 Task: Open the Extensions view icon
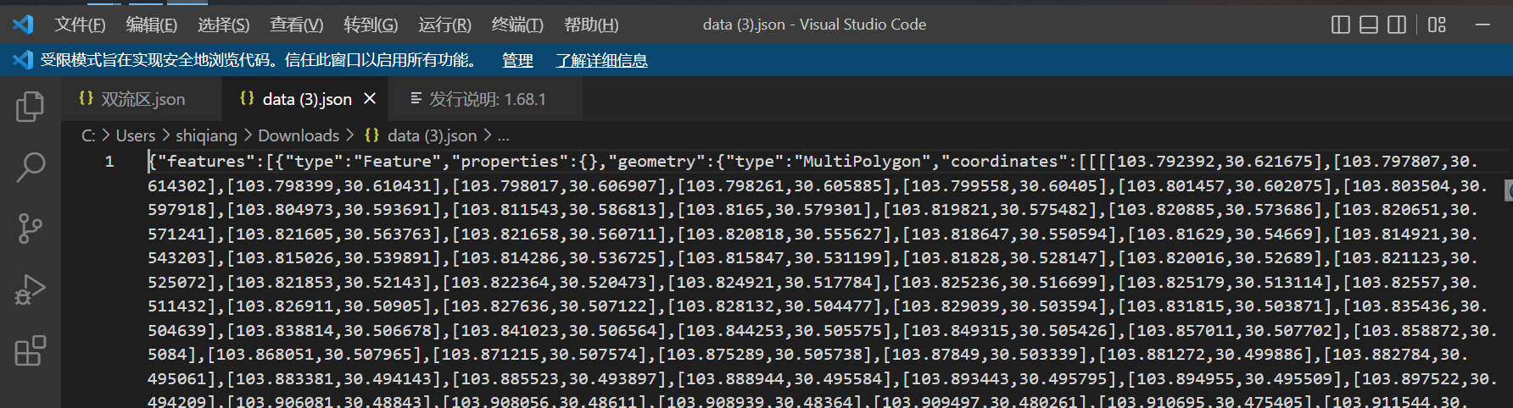point(30,350)
